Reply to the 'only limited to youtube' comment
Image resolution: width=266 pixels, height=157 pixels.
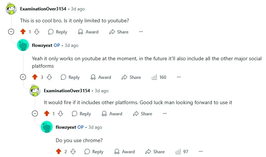point(58,32)
